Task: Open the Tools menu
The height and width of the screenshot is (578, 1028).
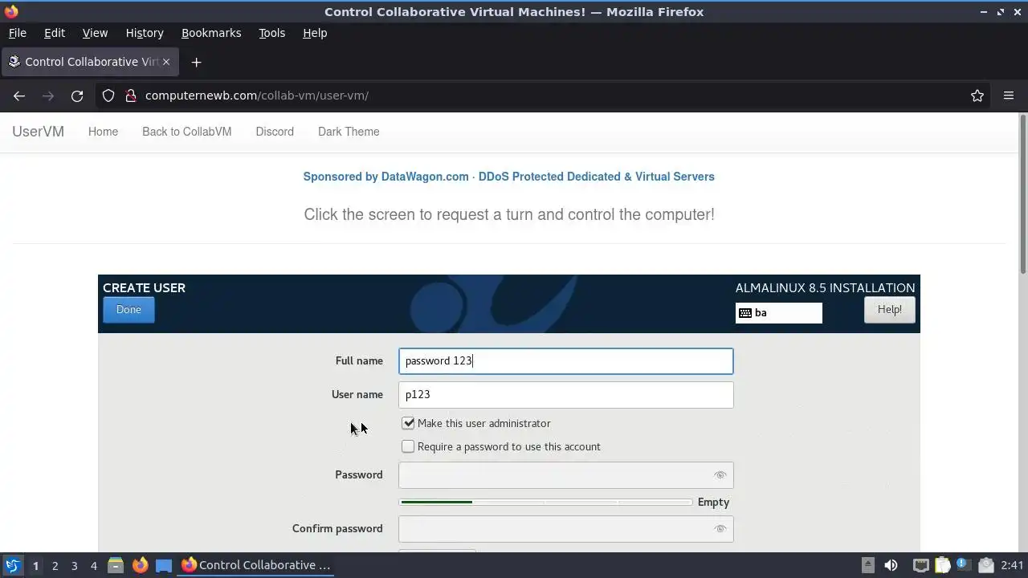Action: pyautogui.click(x=271, y=33)
